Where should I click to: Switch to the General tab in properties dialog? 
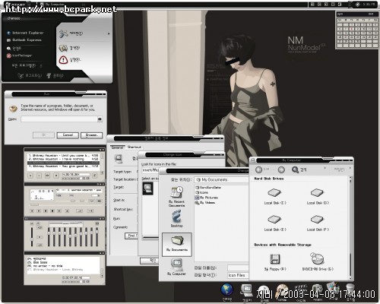117,147
